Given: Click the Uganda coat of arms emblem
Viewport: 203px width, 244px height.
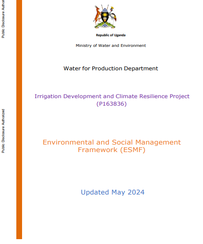Looking at the screenshot, I should click(105, 16).
